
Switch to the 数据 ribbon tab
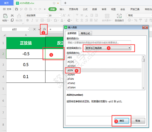click(94, 9)
